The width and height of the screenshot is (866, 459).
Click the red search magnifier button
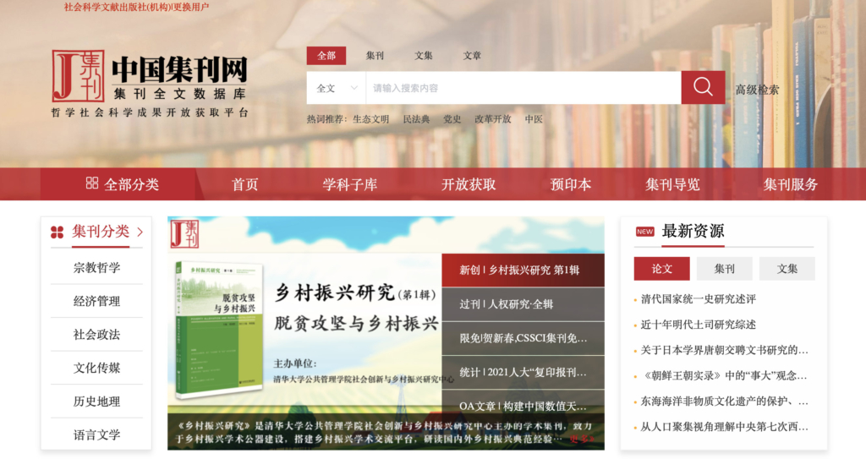click(x=703, y=87)
